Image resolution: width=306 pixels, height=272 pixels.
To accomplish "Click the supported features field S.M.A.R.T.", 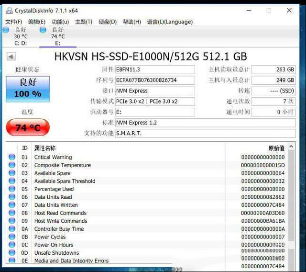I will coord(206,133).
